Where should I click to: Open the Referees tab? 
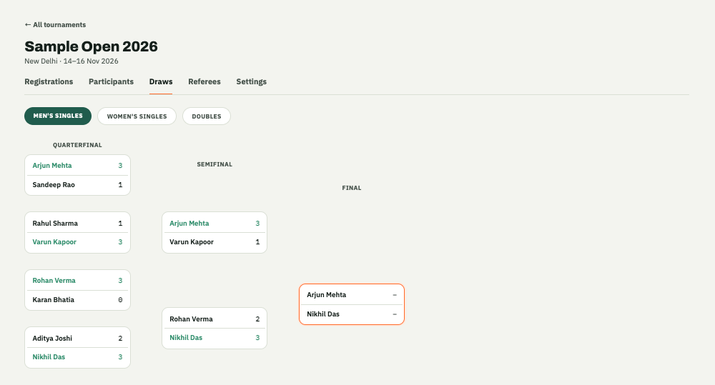204,81
